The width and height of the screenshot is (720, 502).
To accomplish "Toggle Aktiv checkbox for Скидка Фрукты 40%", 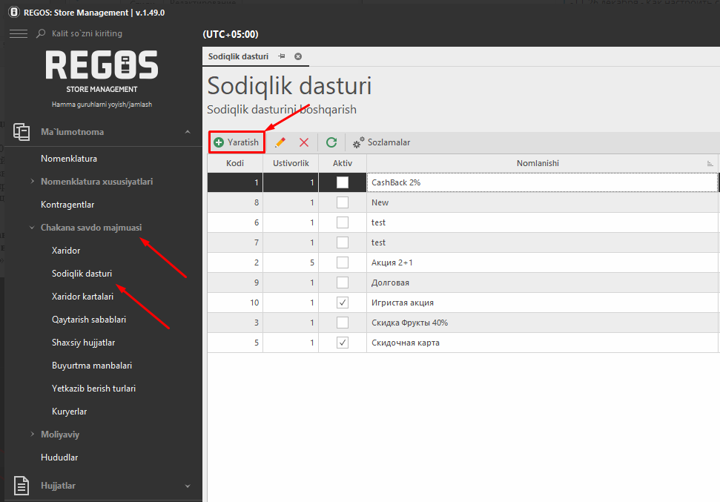I will (343, 323).
